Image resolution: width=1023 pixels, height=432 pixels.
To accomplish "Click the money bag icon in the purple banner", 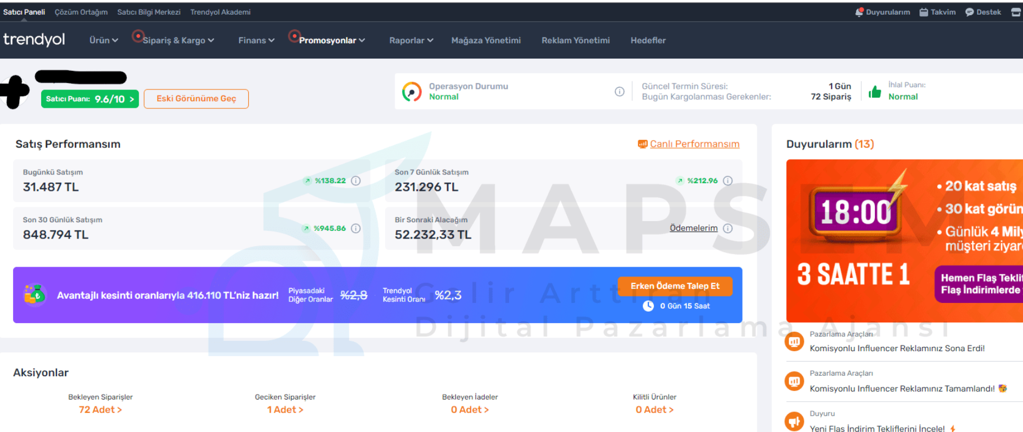I will pos(34,294).
